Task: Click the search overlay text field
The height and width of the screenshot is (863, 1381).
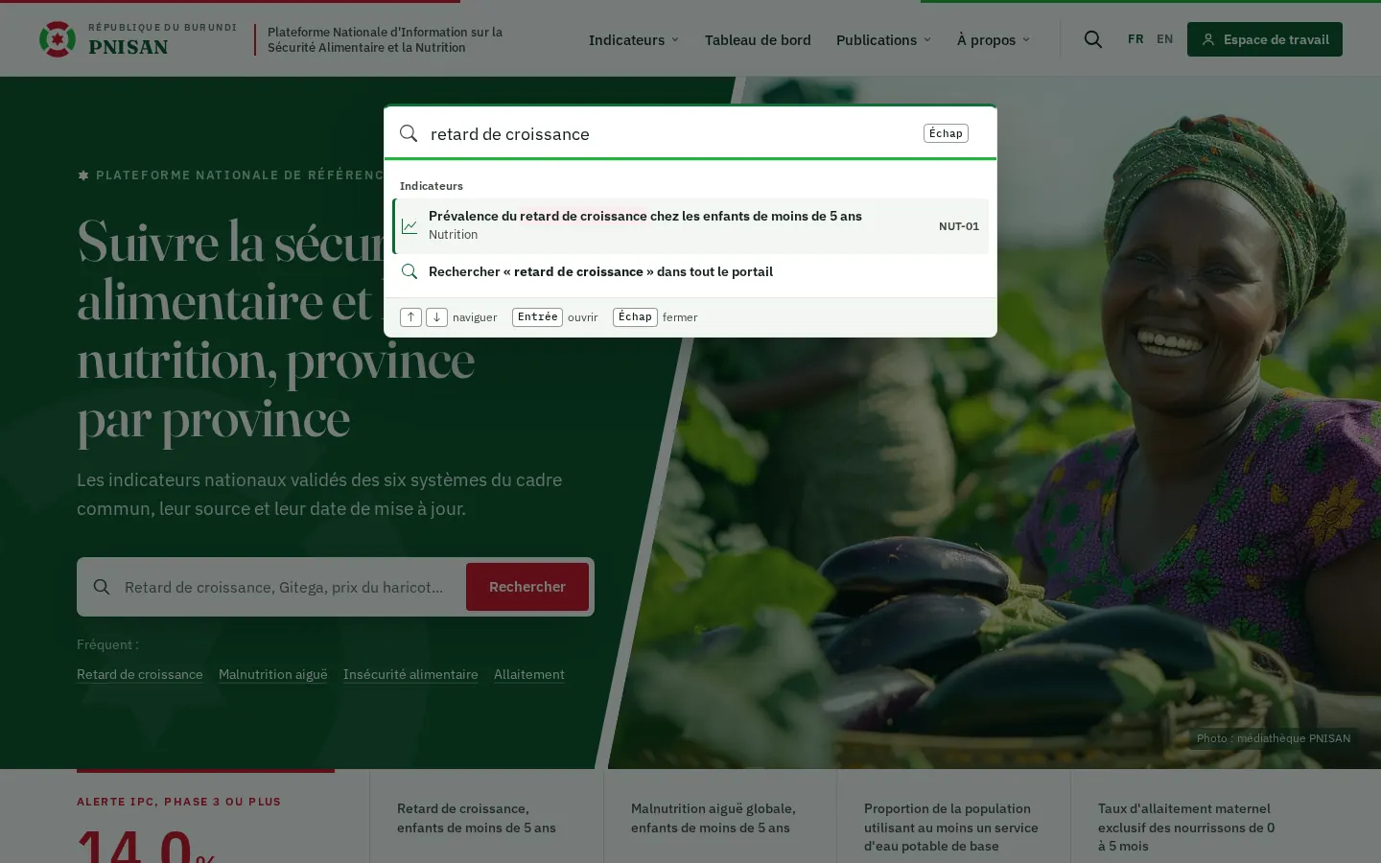Action: [x=671, y=133]
